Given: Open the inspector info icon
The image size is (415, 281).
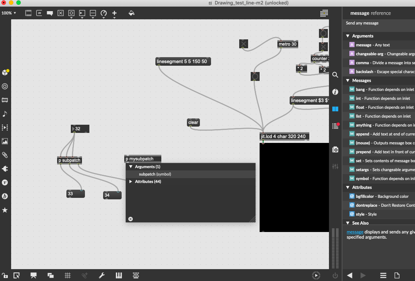Looking at the screenshot, I should click(335, 92).
